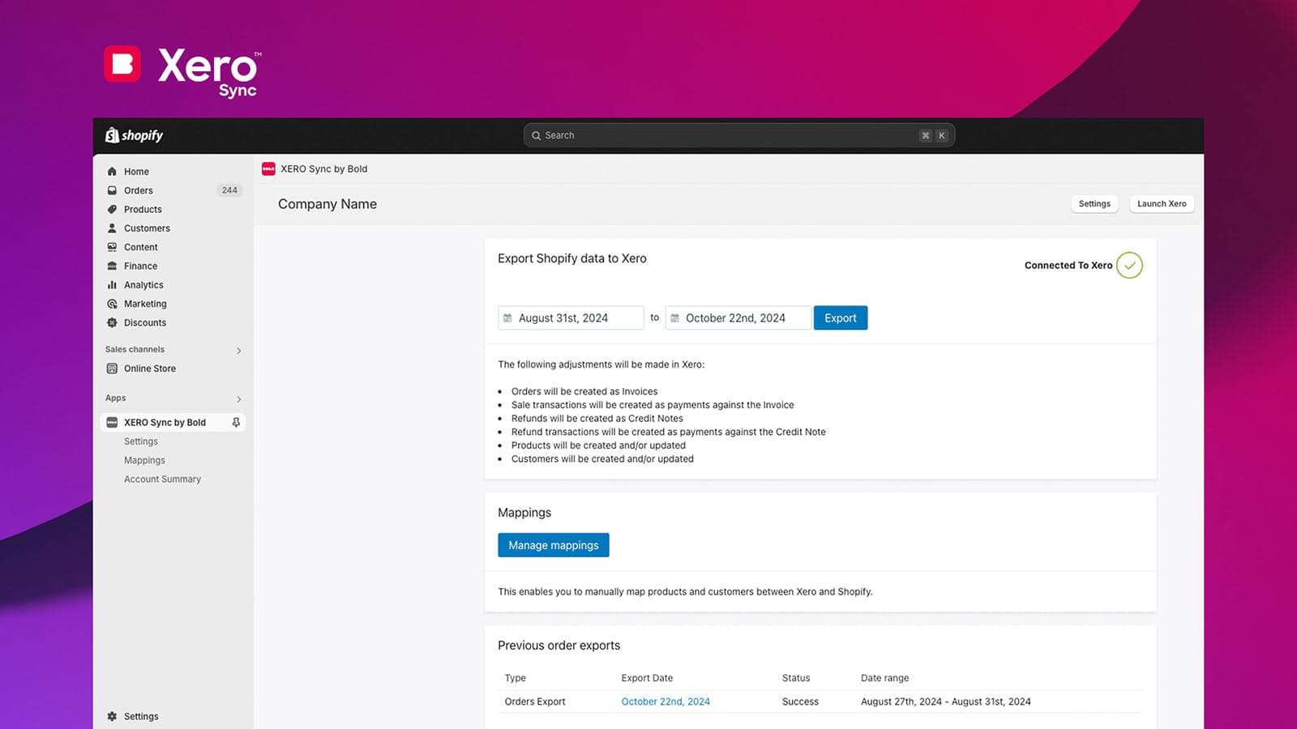The height and width of the screenshot is (729, 1297).
Task: Open the Finance section
Action: [x=112, y=266]
